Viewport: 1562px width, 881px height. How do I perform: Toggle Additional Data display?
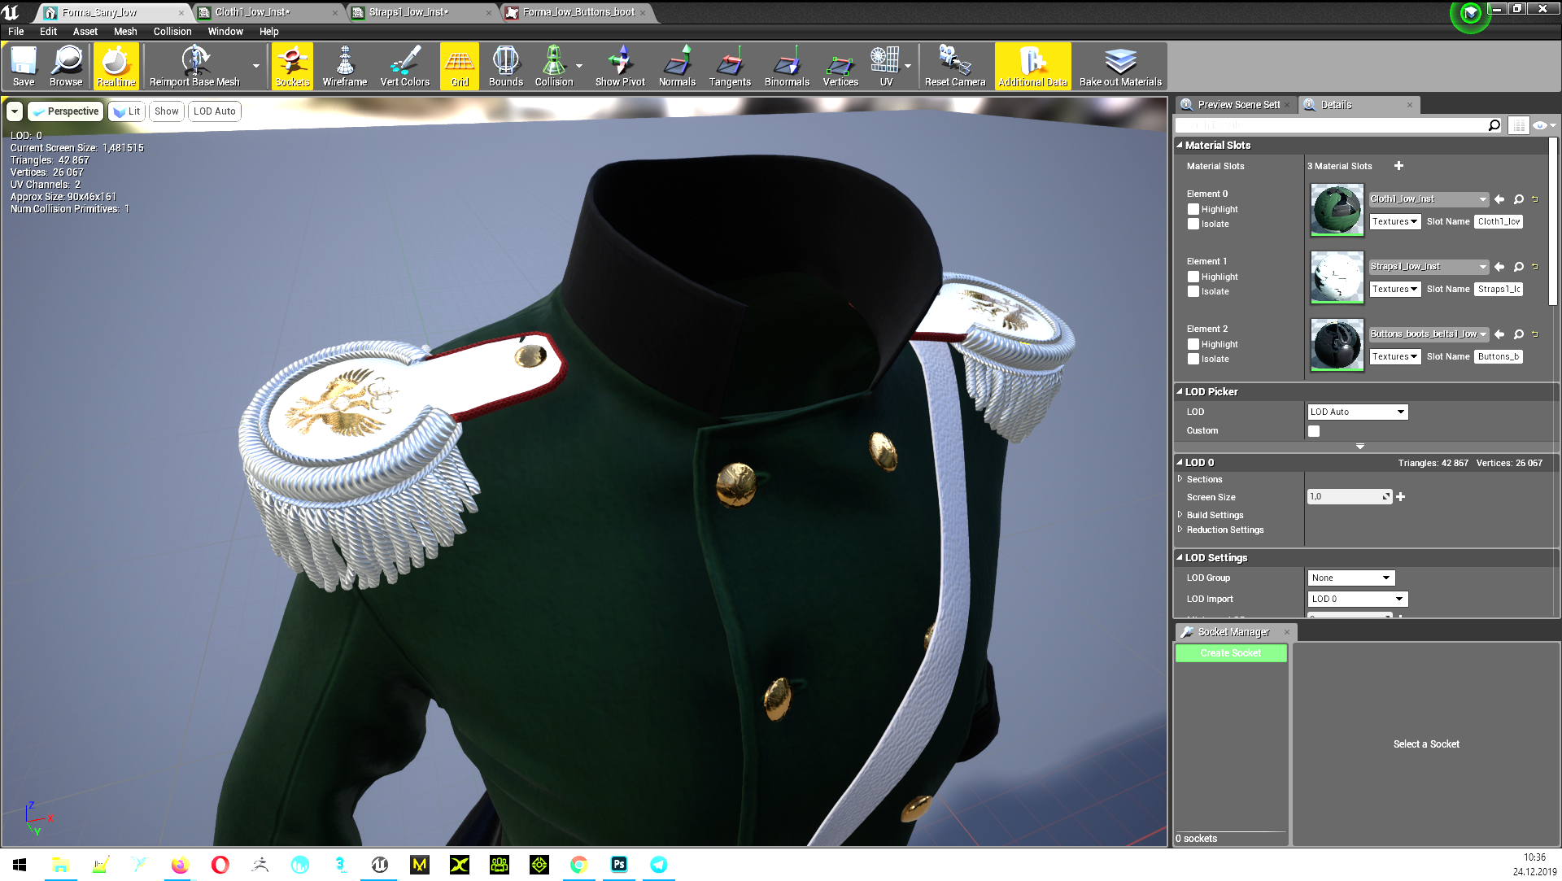(x=1032, y=66)
